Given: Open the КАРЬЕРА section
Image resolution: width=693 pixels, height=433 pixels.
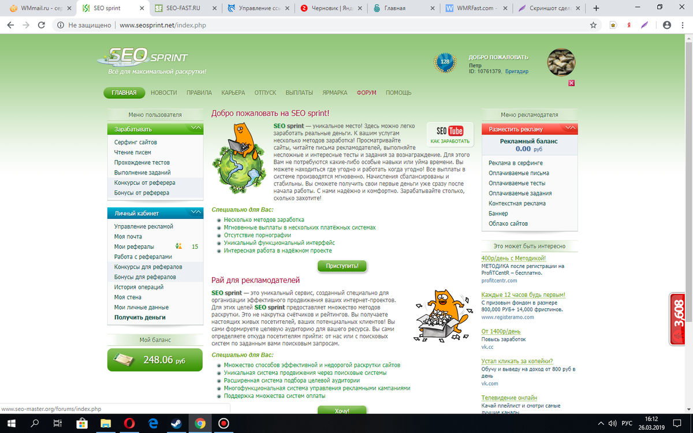Looking at the screenshot, I should (233, 92).
